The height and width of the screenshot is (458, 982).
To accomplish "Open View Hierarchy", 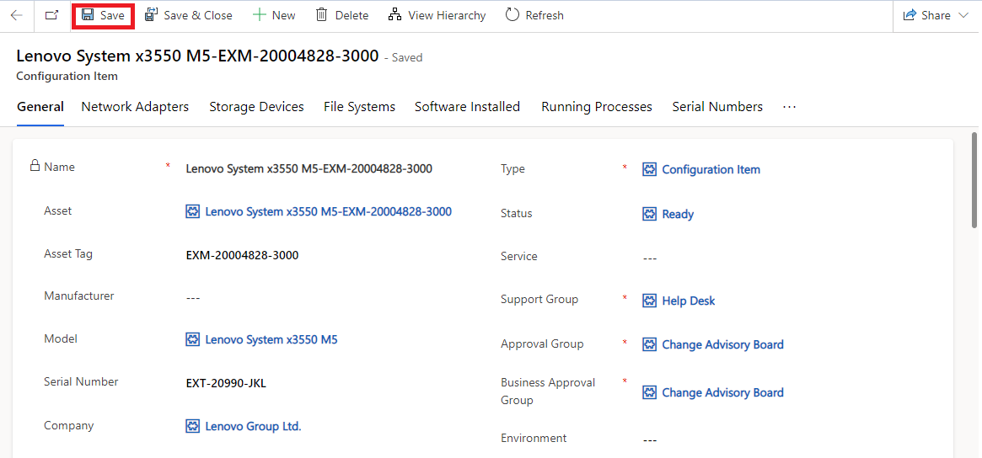I will point(437,16).
